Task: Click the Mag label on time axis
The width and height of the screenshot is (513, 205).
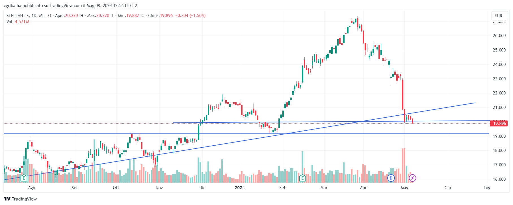Action: tap(404, 188)
